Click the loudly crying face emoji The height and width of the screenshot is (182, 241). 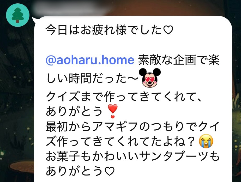206,141
